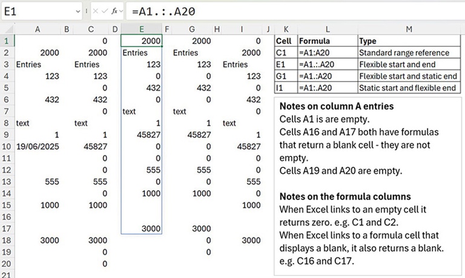465x278 pixels.
Task: Click cell A10 containing 19/06/2025
Action: coord(38,146)
